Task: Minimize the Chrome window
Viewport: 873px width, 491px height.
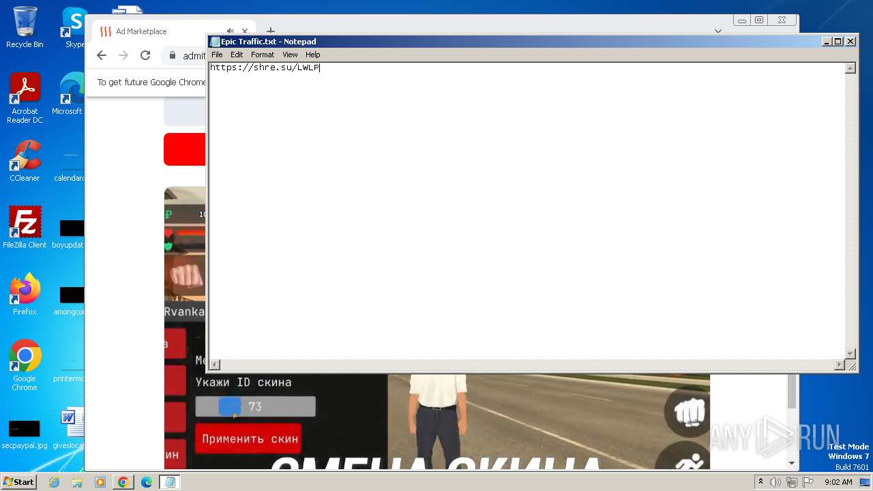Action: click(741, 20)
